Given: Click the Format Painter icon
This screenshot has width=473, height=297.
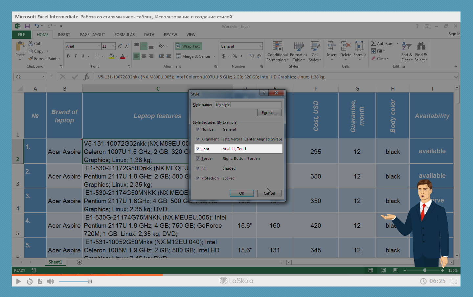Looking at the screenshot, I should click(31, 59).
